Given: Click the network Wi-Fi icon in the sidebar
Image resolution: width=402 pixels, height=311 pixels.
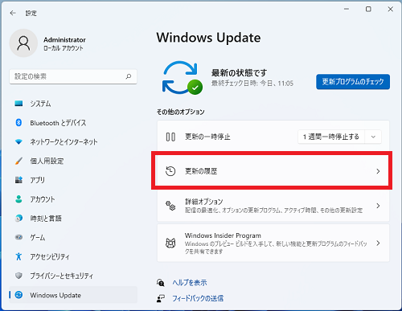Looking at the screenshot, I should click(18, 141).
